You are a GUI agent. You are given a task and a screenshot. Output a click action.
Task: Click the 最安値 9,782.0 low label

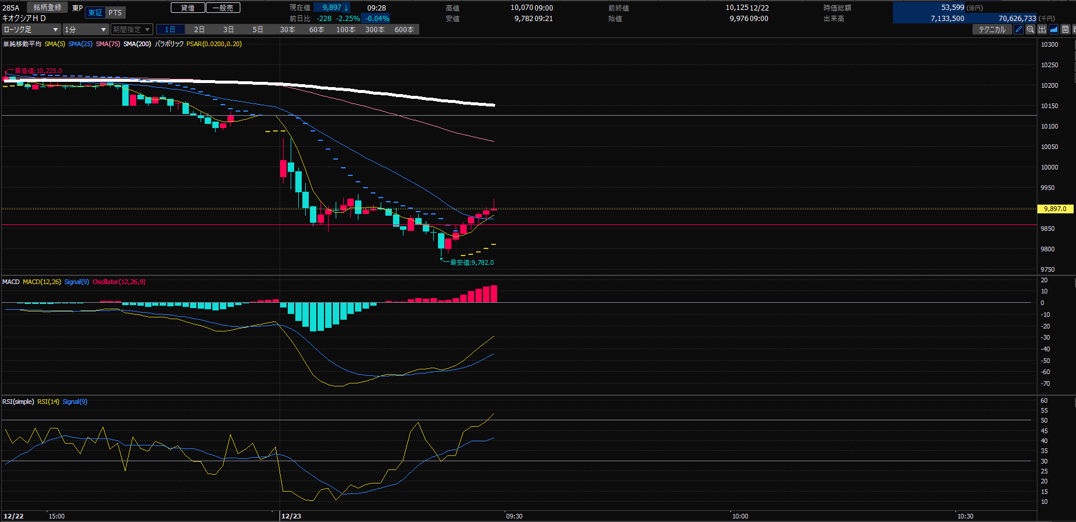(x=471, y=262)
